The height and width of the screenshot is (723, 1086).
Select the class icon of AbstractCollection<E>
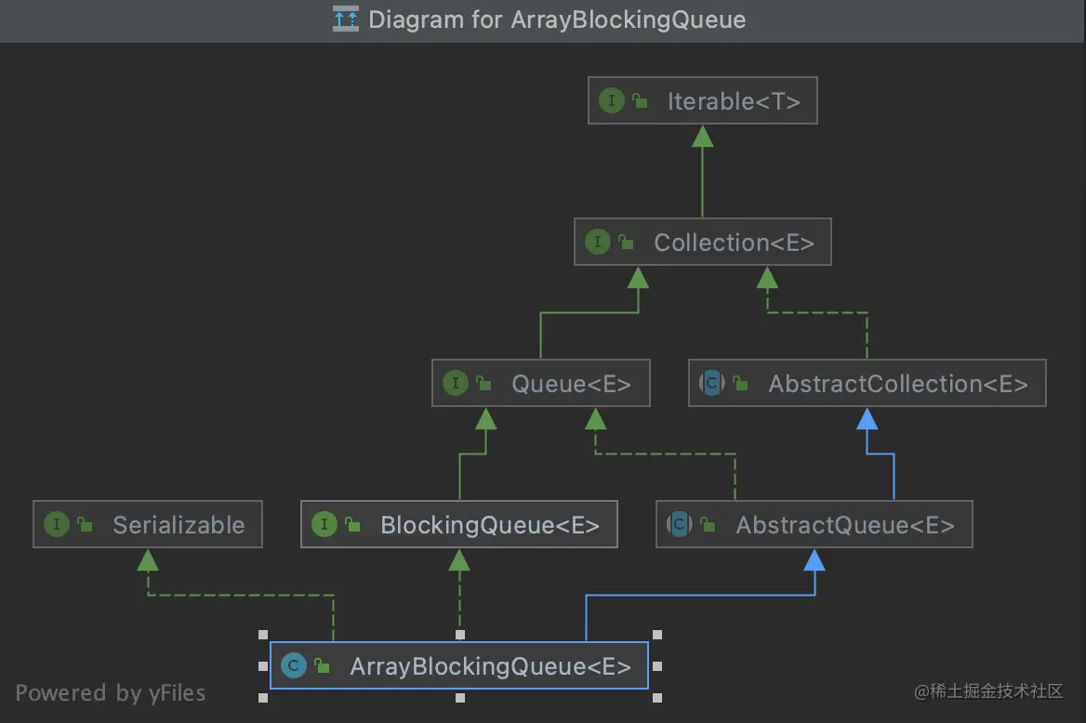(x=712, y=383)
